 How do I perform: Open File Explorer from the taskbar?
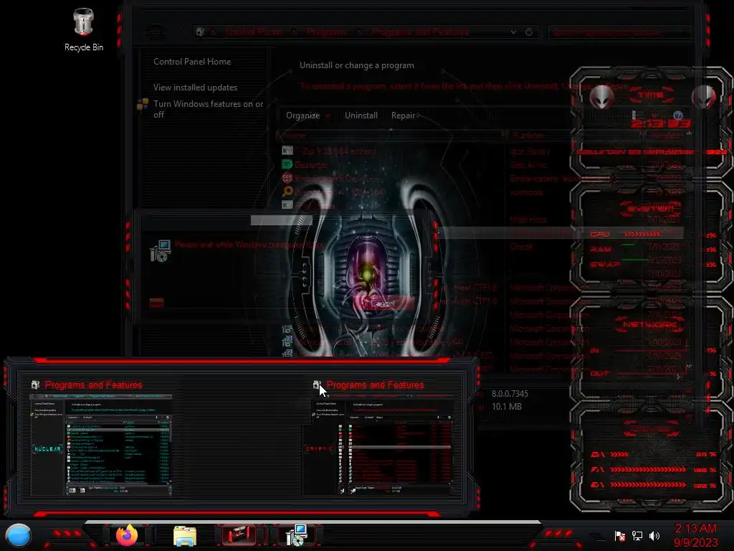pos(185,535)
